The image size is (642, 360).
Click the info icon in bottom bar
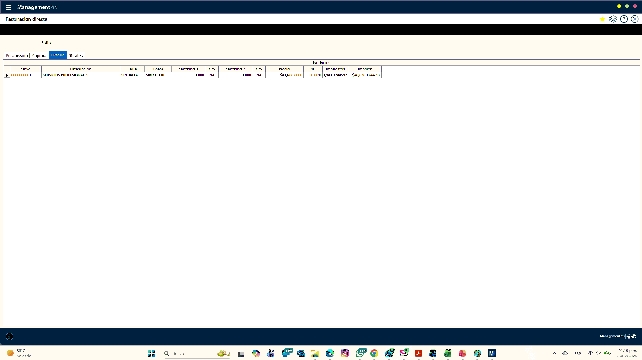pos(10,336)
